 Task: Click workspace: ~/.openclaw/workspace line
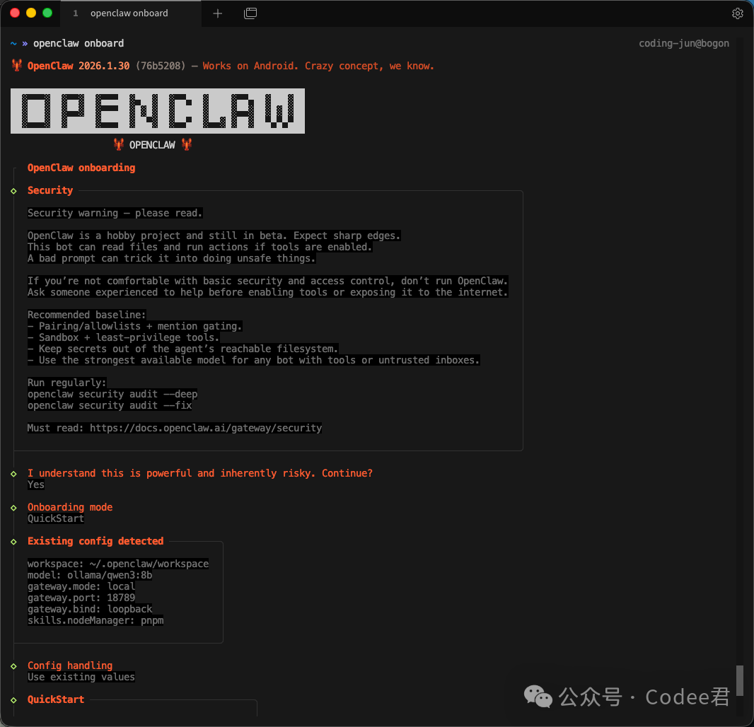pos(118,564)
